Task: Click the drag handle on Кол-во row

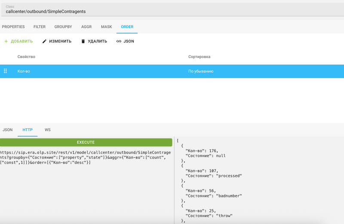Action: click(x=6, y=71)
